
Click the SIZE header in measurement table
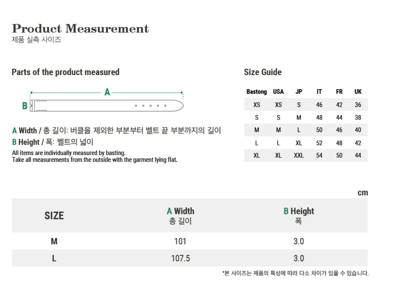[54, 216]
